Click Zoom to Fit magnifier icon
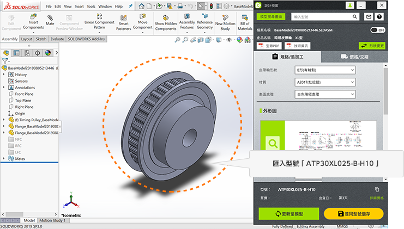 tap(177, 40)
